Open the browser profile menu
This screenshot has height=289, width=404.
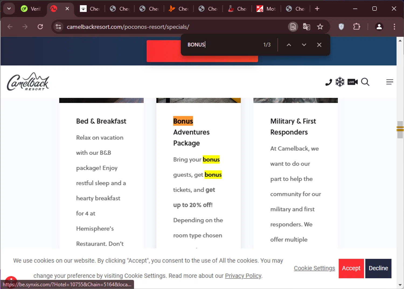tap(379, 27)
